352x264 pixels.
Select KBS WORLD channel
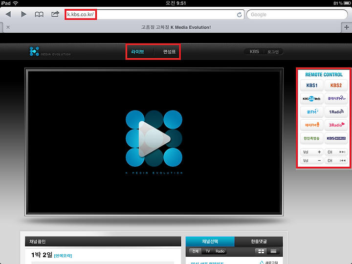336,138
